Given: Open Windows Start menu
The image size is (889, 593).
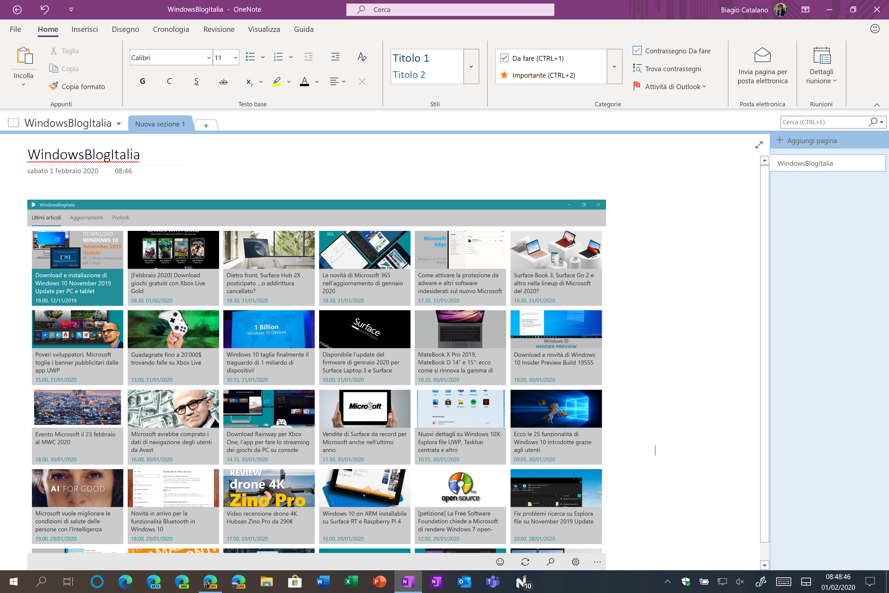Looking at the screenshot, I should click(x=14, y=581).
